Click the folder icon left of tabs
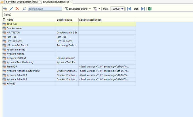Screen dimensions: 193x117 [x=2, y=2]
